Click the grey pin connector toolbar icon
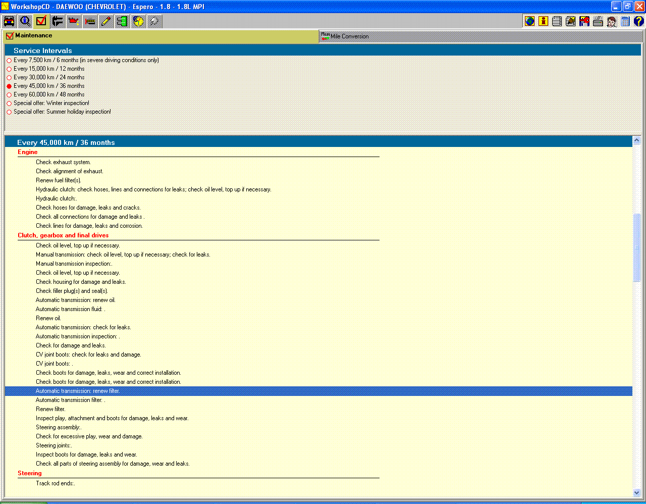 tap(154, 21)
